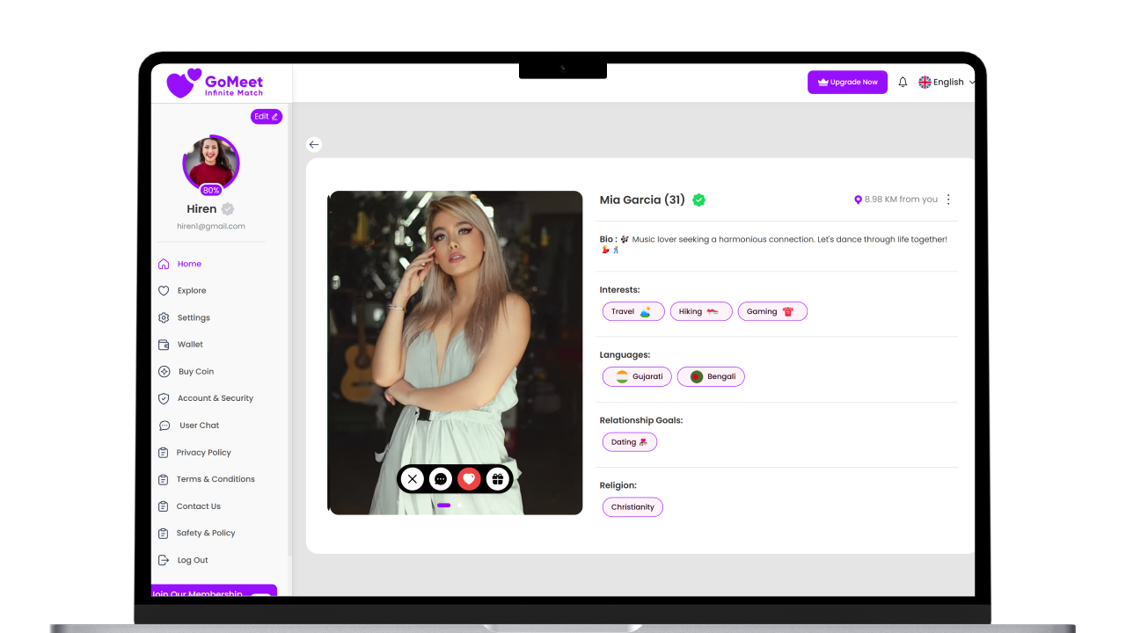Select the Dating relationship goal chip
This screenshot has height=633, width=1126.
tap(629, 441)
